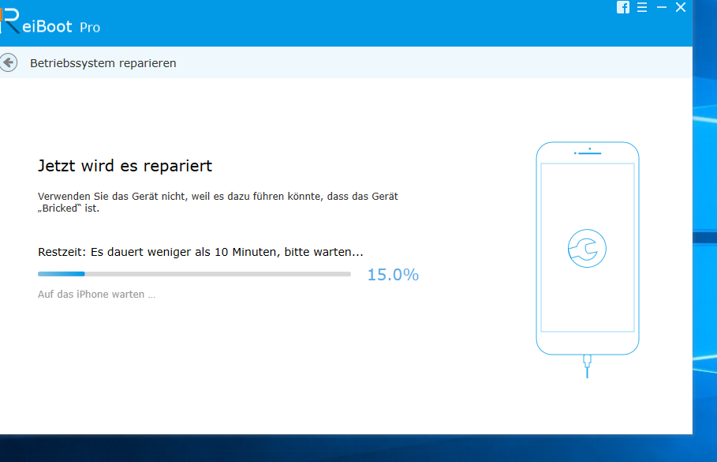
Task: Select the 15.0% progress value
Action: pos(394,275)
